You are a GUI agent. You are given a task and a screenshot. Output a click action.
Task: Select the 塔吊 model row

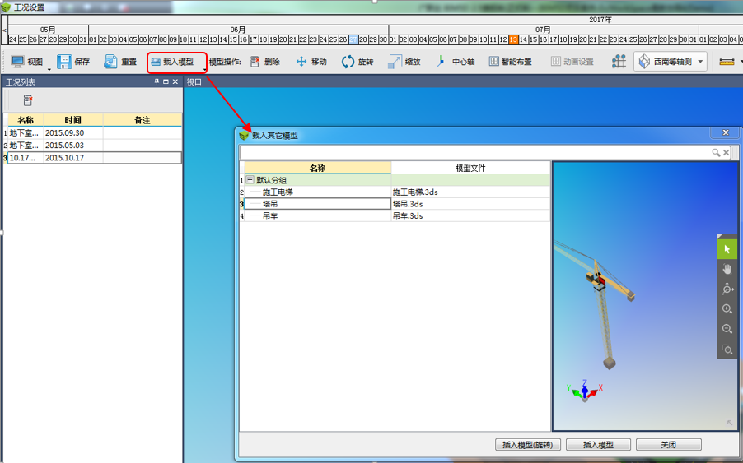point(317,204)
